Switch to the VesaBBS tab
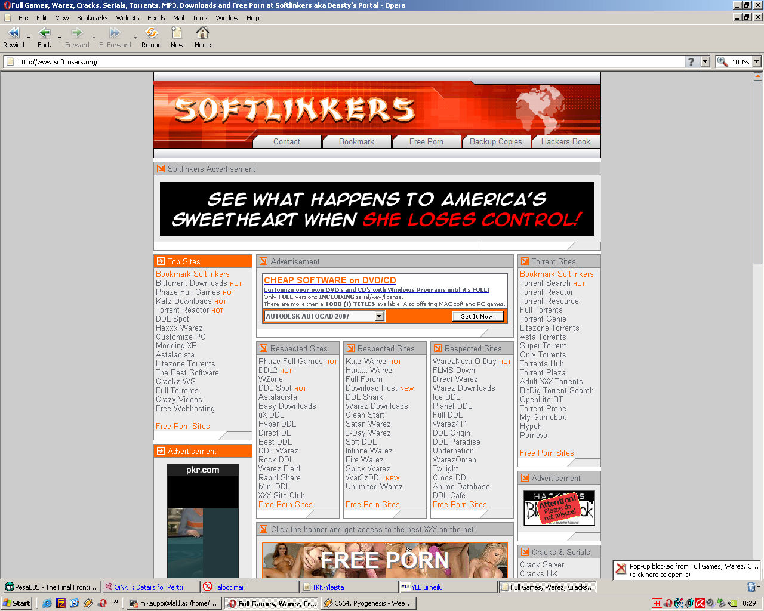Viewport: 764px width, 611px height. click(x=51, y=587)
